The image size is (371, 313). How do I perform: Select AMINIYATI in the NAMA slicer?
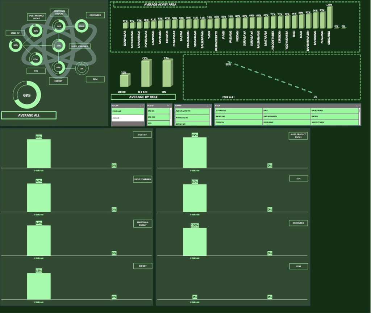coord(192,124)
